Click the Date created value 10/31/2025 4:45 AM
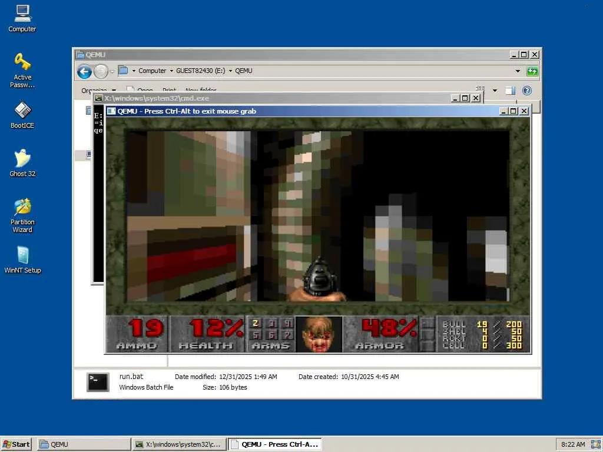 [x=370, y=377]
